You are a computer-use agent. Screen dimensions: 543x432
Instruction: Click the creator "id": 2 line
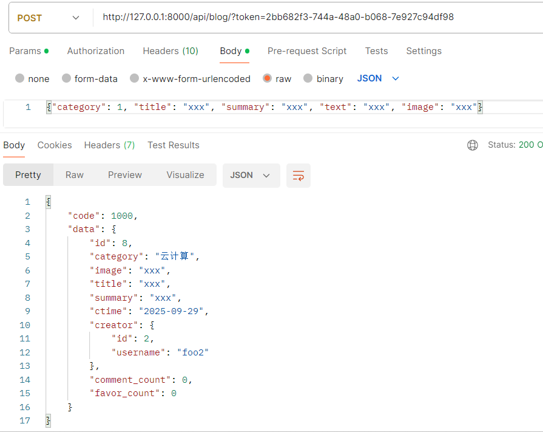[133, 339]
